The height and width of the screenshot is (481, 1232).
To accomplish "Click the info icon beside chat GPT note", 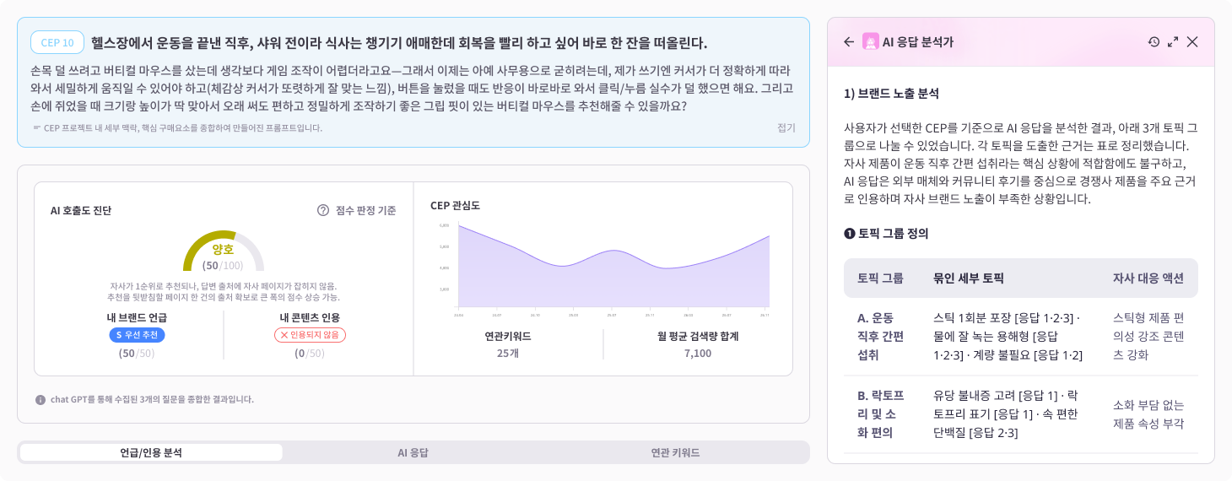I will tap(41, 400).
